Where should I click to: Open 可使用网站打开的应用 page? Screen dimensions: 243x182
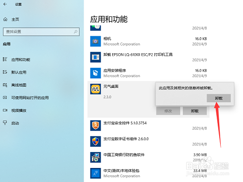(30, 98)
